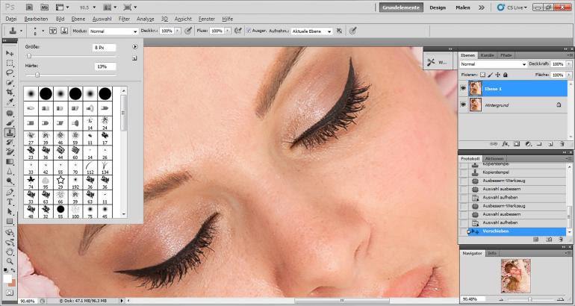Select history state Verschieben
This screenshot has width=575, height=306.
point(517,231)
